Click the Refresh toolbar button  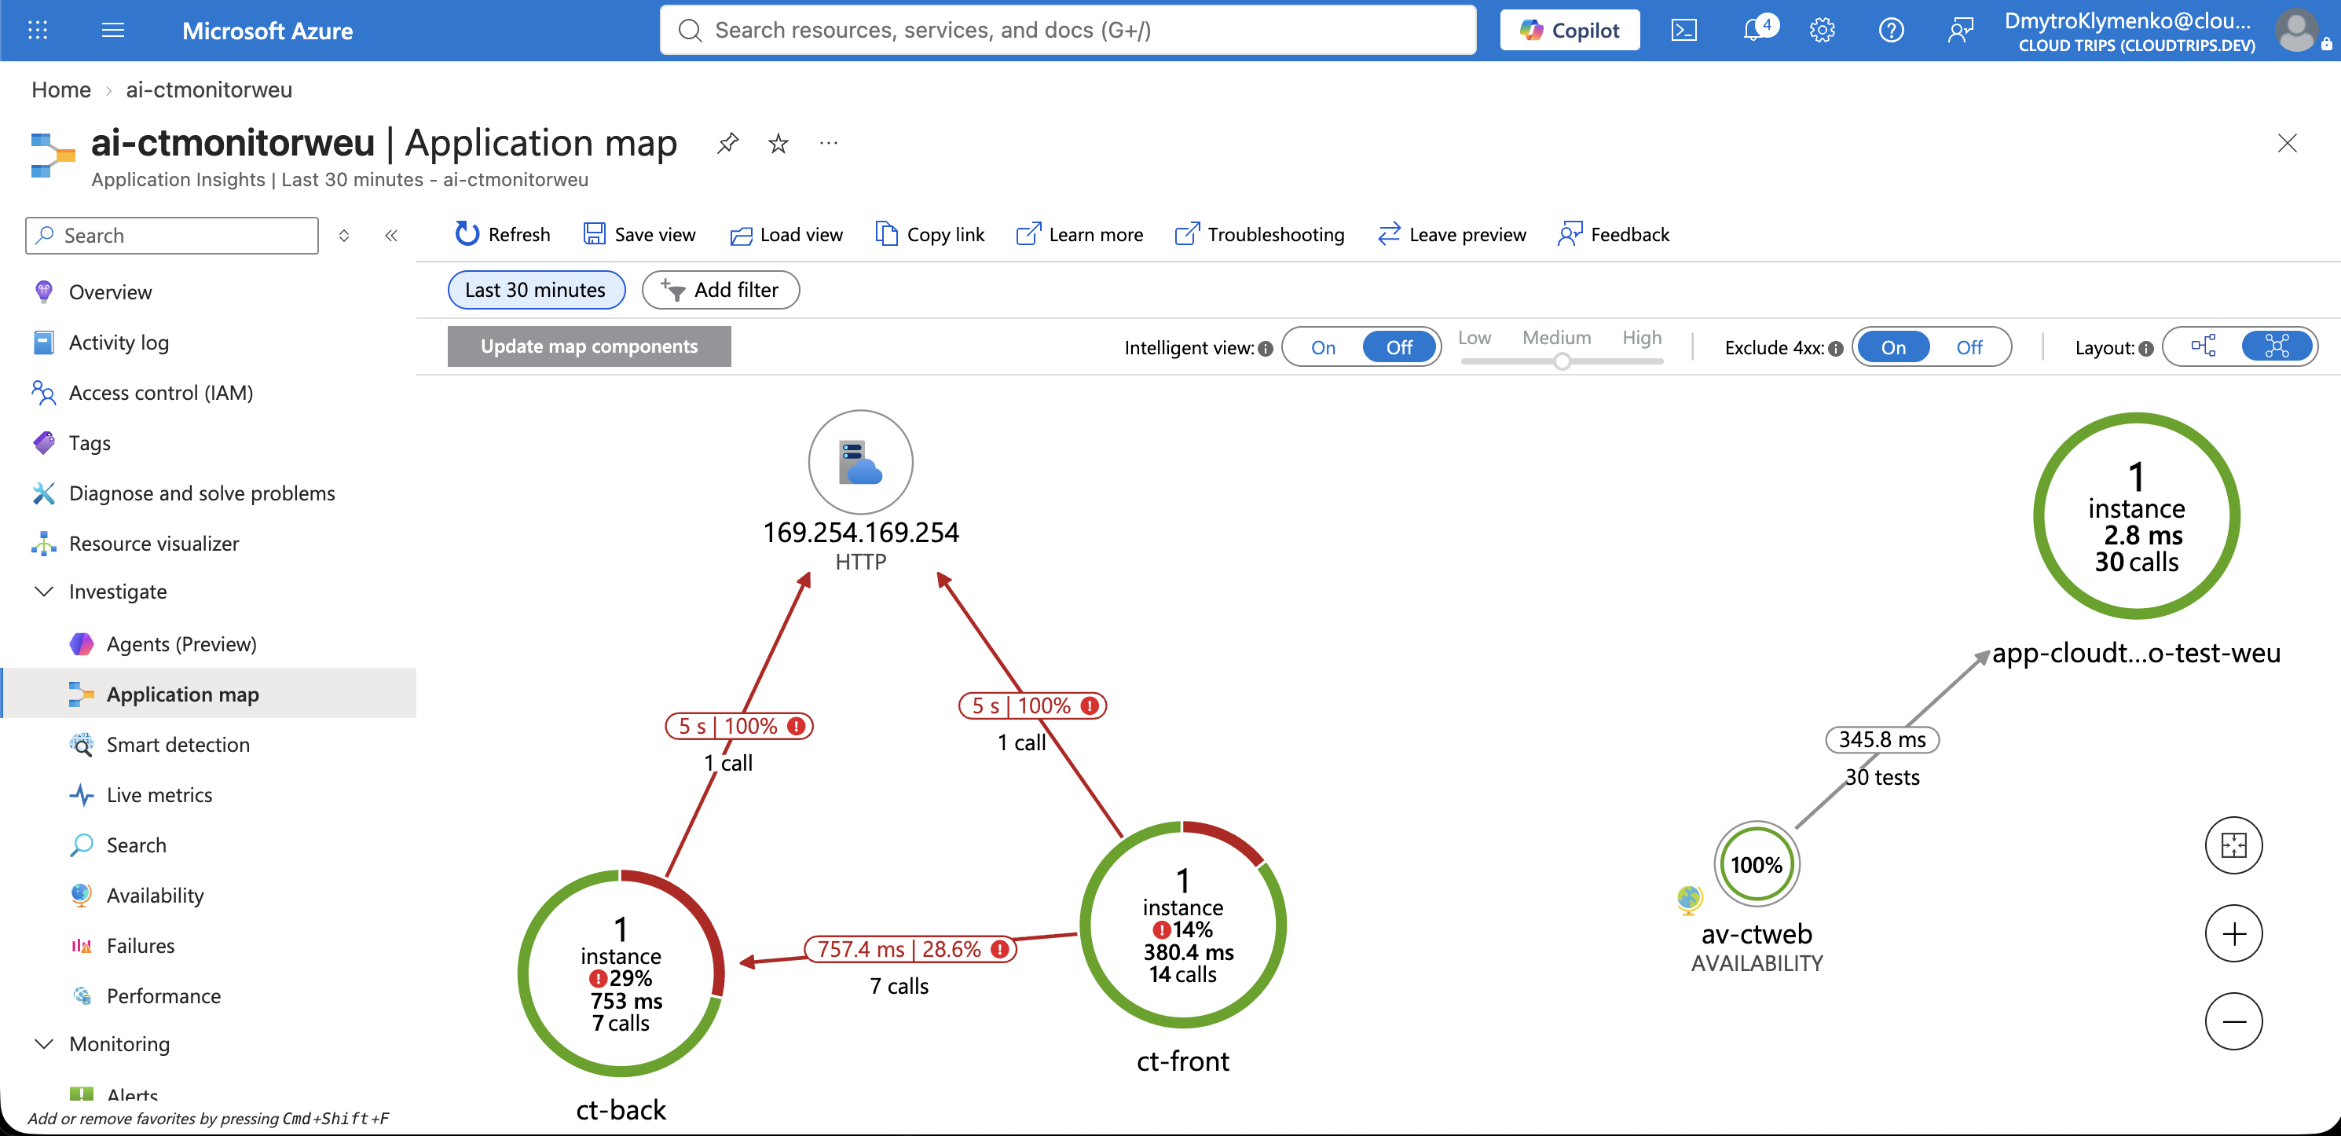coord(503,234)
